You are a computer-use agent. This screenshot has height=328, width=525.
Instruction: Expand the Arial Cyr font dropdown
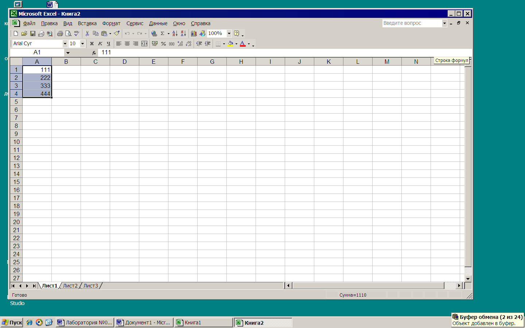[65, 44]
